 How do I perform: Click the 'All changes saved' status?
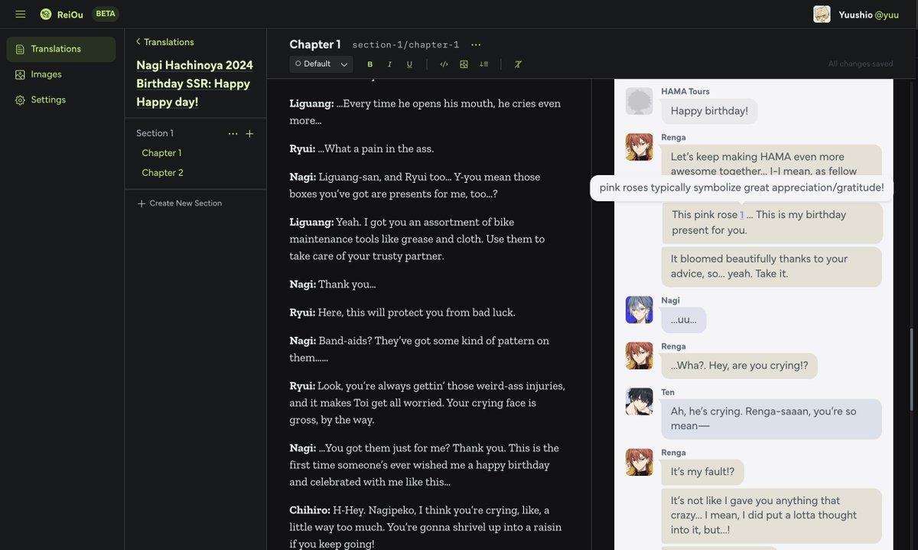pyautogui.click(x=861, y=64)
